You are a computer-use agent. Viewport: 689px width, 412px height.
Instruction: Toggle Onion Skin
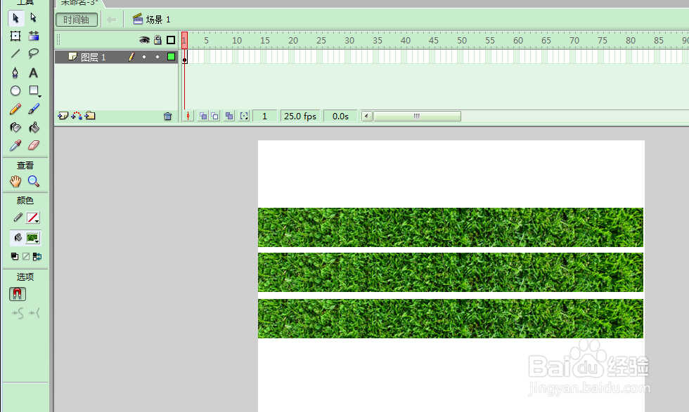(203, 117)
